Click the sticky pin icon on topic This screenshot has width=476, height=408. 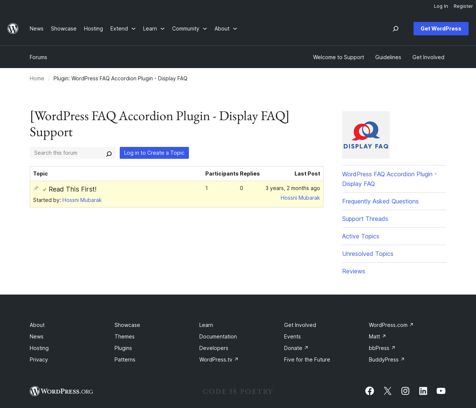click(x=36, y=189)
